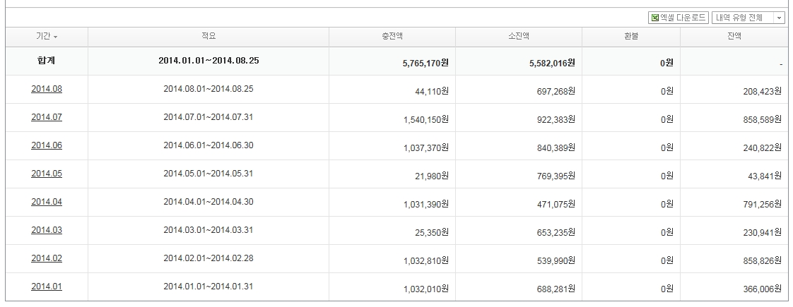Click the Excel download button
The width and height of the screenshot is (793, 307).
click(678, 18)
